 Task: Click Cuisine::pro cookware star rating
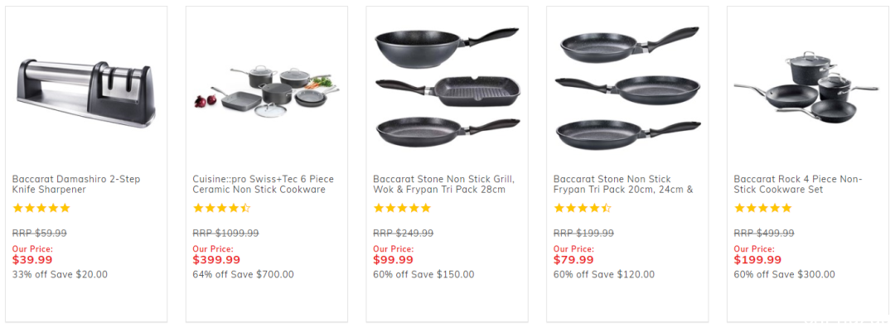(221, 208)
